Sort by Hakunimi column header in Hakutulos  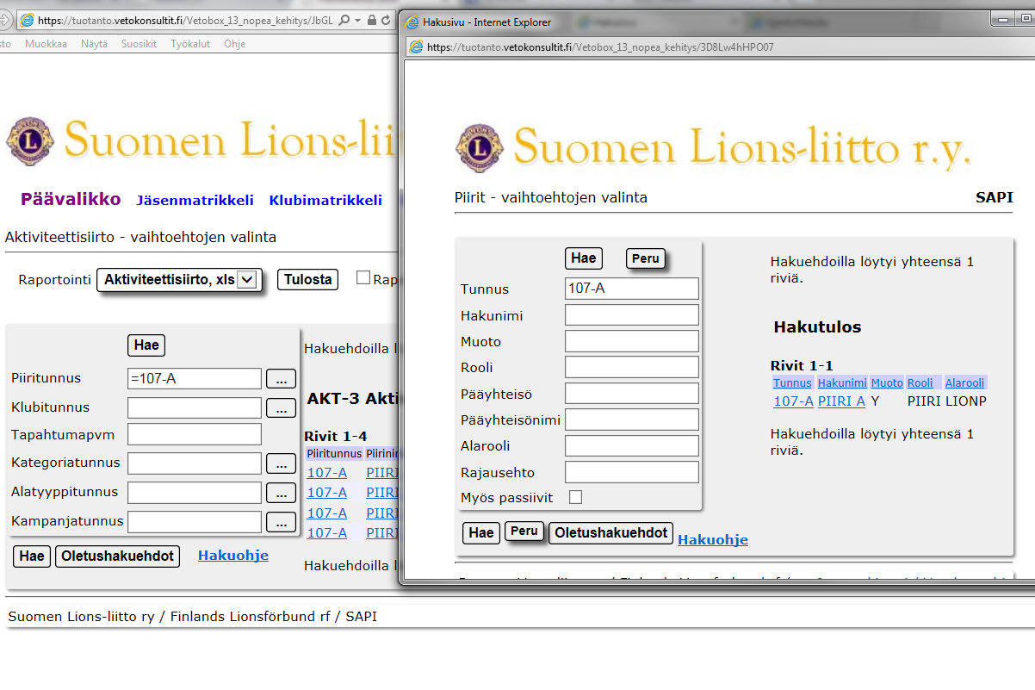(842, 382)
